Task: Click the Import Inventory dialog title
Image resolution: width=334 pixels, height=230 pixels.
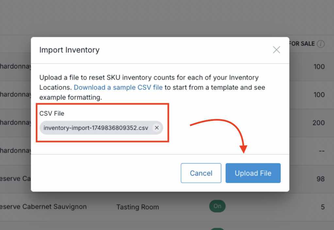Action: point(69,50)
